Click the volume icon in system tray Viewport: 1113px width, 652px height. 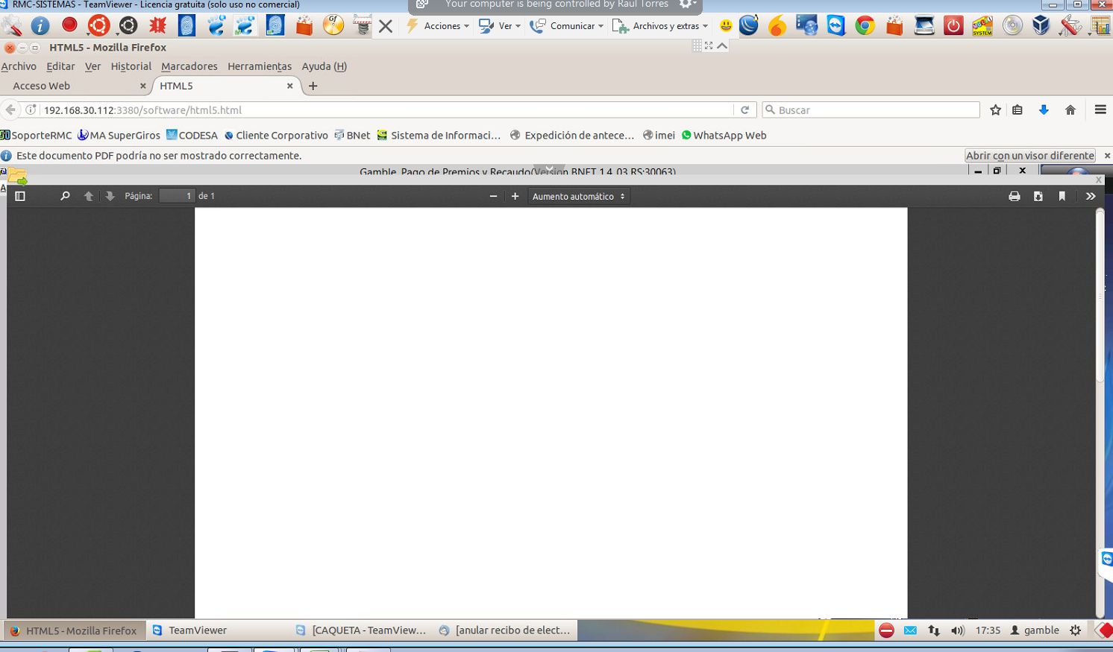pyautogui.click(x=957, y=630)
